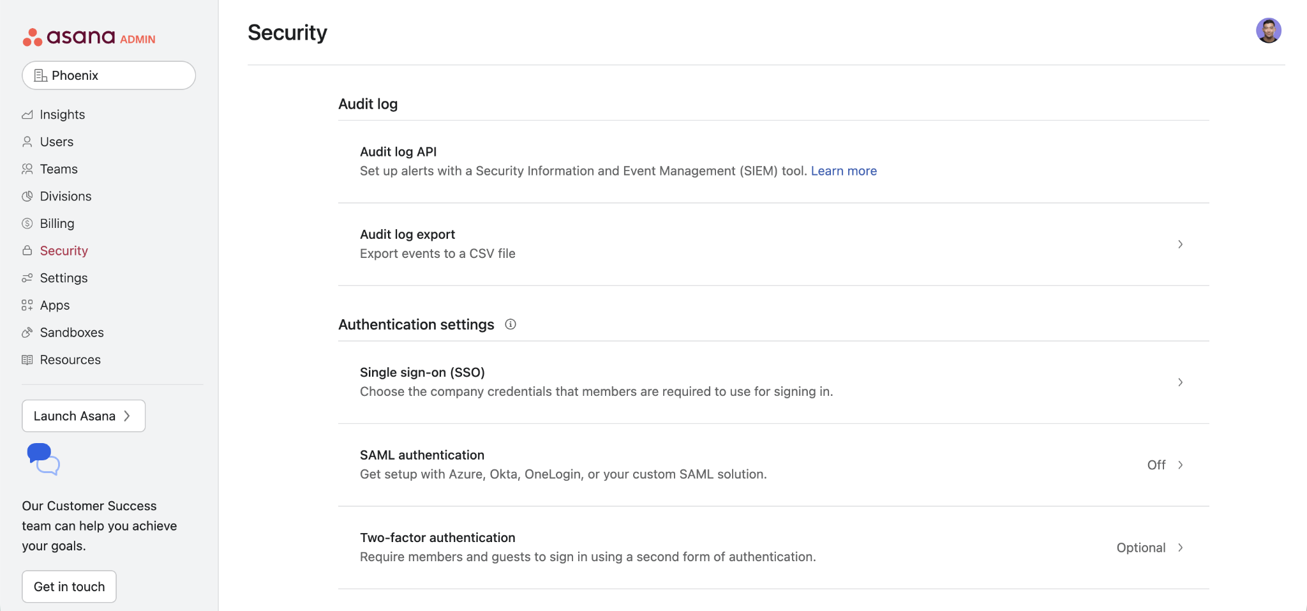1307x611 pixels.
Task: Open the SAML authentication row
Action: click(773, 465)
